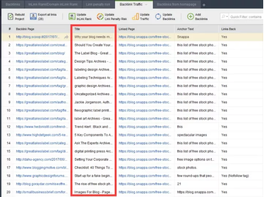Open quick filter search options dropdown
Viewport: 265px width, 197px height.
[225, 17]
